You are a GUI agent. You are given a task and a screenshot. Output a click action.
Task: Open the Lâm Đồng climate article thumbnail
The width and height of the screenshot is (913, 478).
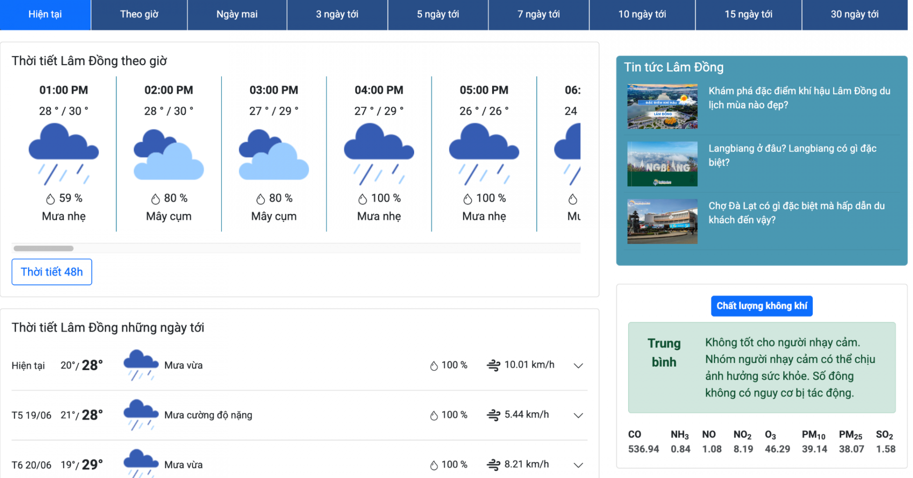tap(662, 107)
